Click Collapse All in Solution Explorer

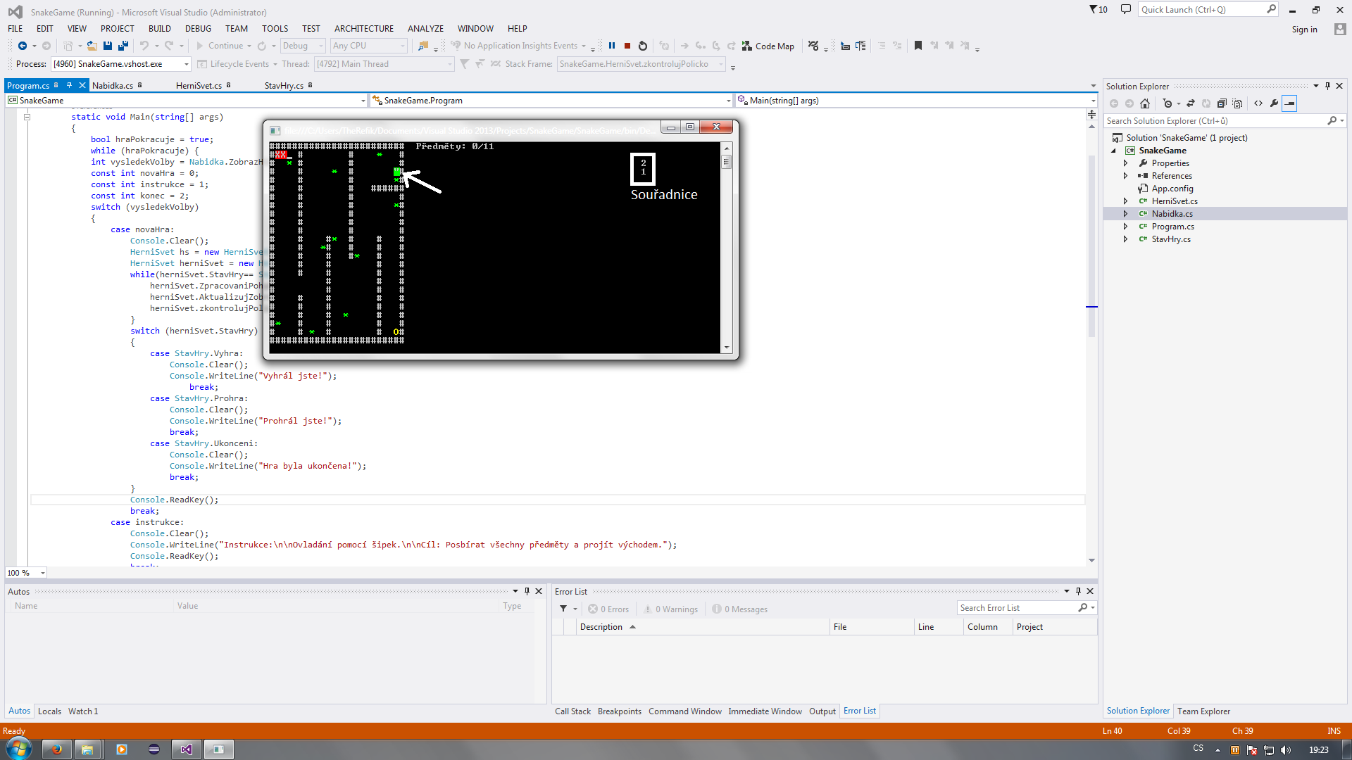pyautogui.click(x=1222, y=103)
